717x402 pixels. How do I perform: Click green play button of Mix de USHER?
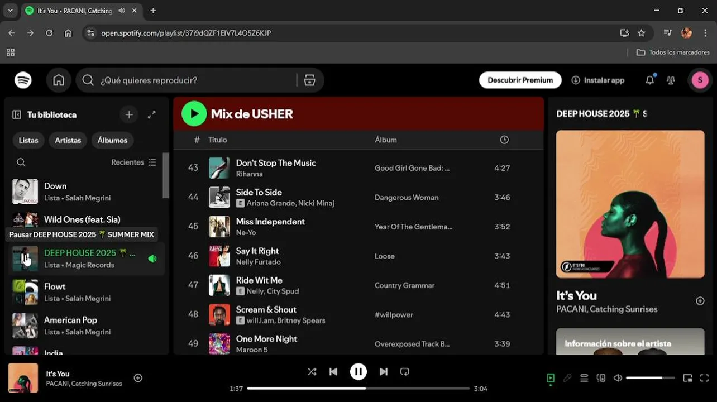[194, 114]
